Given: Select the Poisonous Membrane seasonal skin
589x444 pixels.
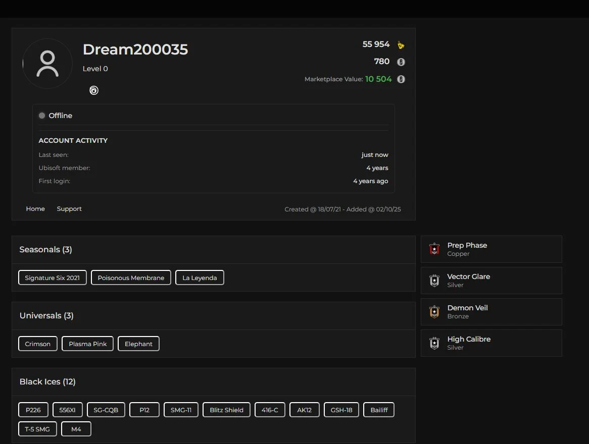Looking at the screenshot, I should tap(131, 278).
